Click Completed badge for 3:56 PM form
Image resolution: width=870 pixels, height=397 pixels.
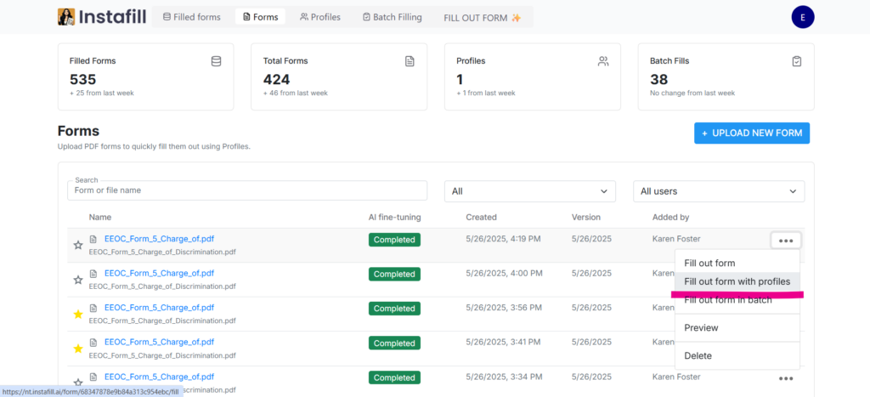[394, 309]
